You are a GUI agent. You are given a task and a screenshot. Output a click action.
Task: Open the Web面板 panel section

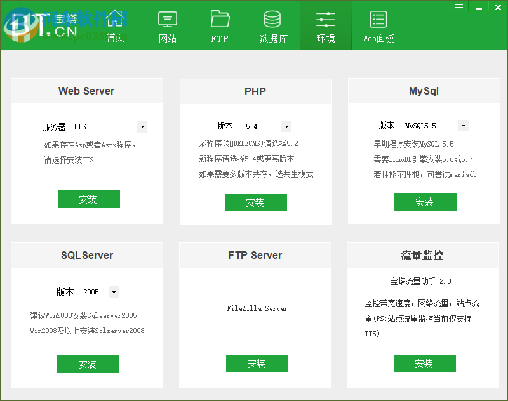(x=378, y=25)
